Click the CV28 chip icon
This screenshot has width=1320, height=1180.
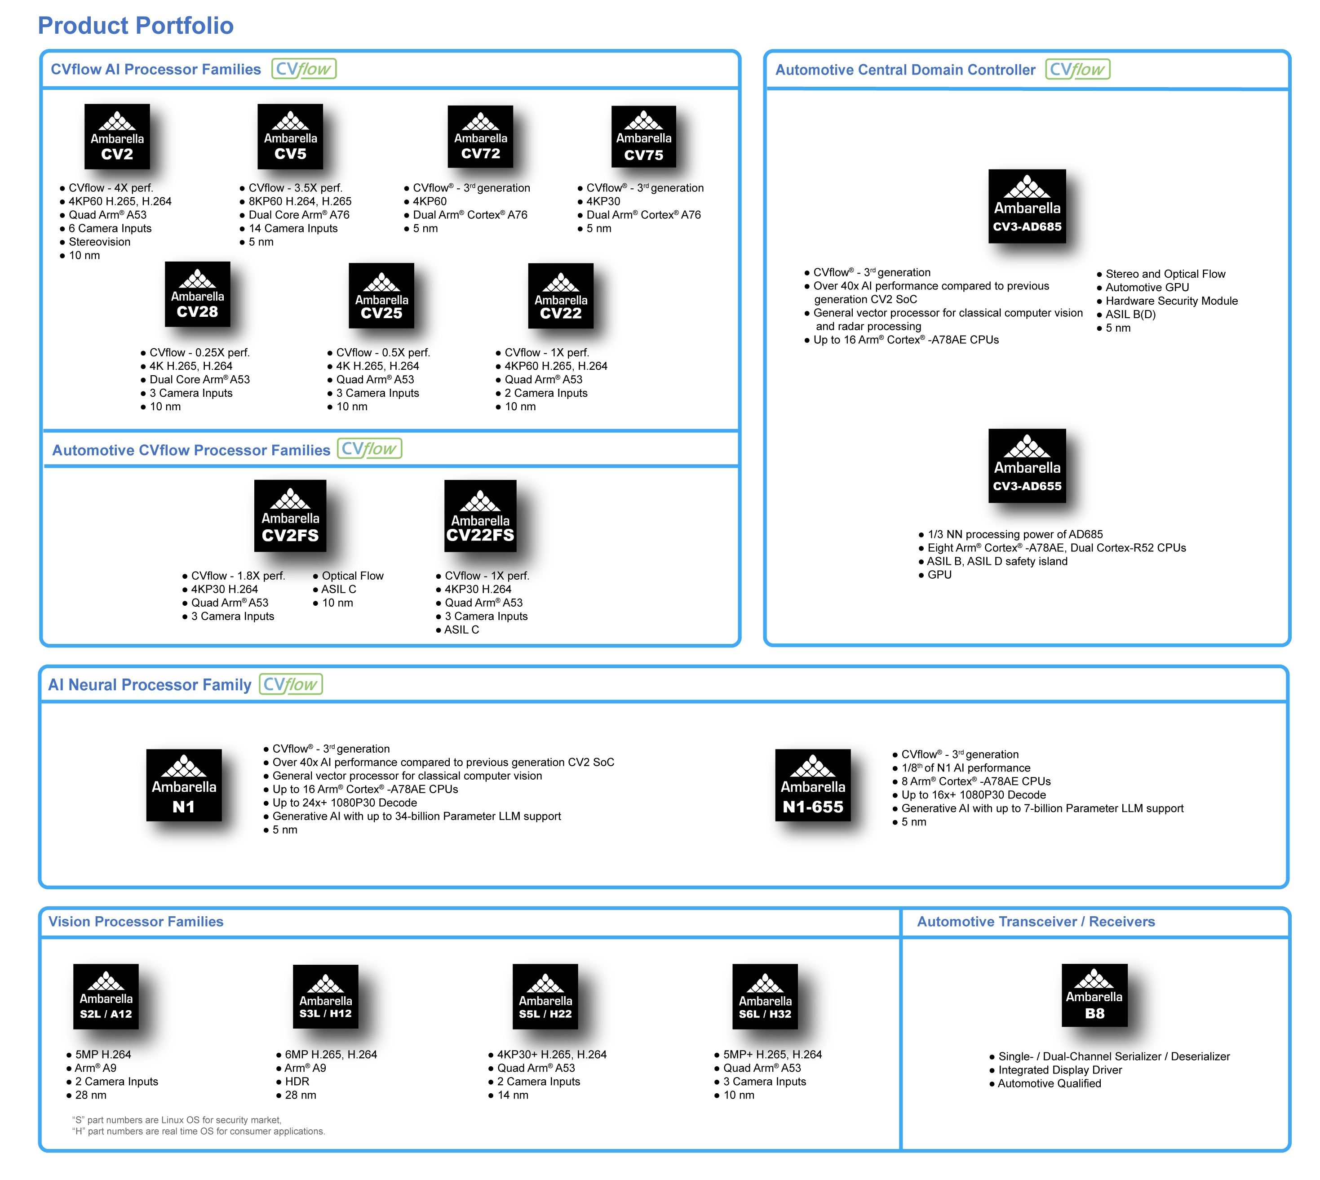197,294
